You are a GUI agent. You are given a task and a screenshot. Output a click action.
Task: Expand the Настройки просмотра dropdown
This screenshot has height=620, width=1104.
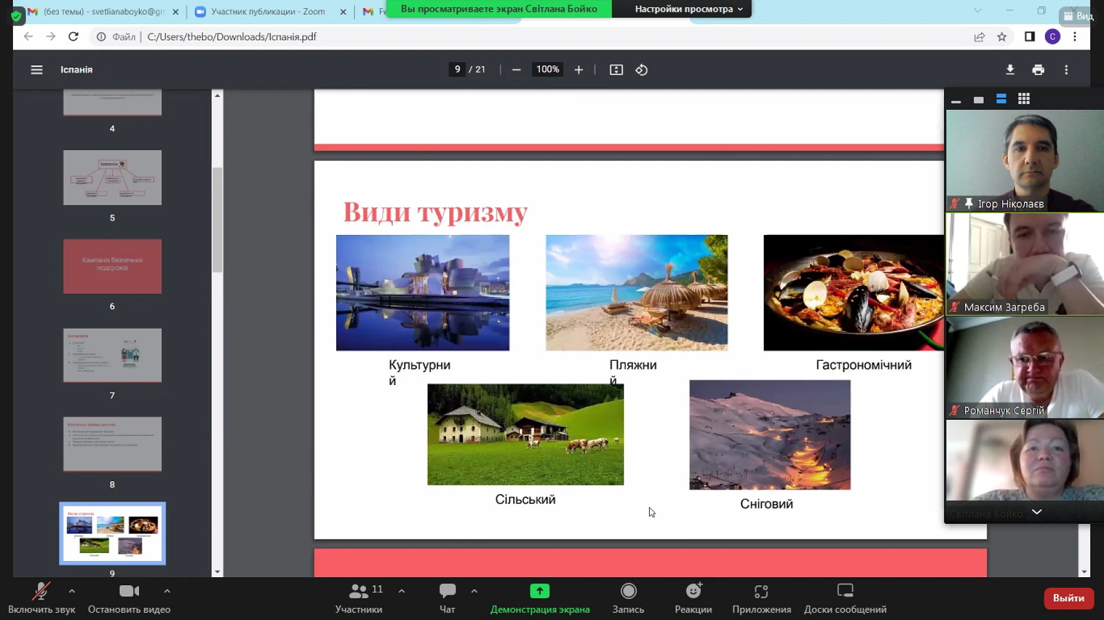point(688,9)
